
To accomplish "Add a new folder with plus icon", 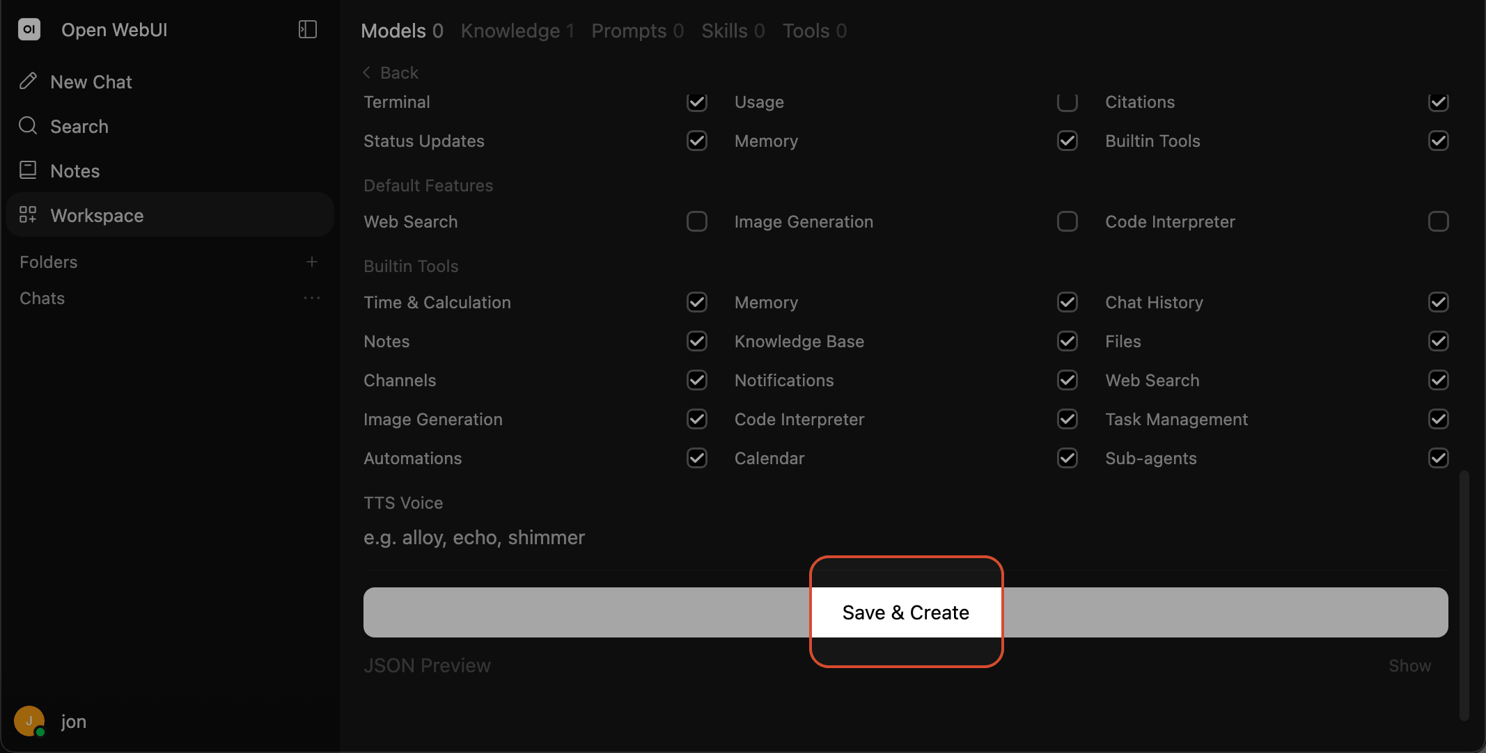I will click(312, 262).
